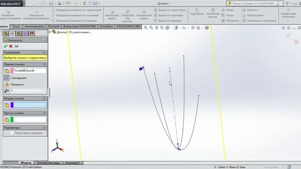301x169 pixels.
Task: Click the Save toolbar icon
Action: click(51, 3)
